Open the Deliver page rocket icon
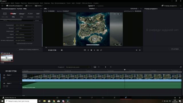This screenshot has height=103, width=183. point(126,98)
